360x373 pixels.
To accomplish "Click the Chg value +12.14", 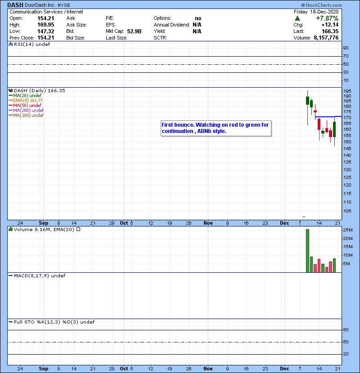I will [330, 25].
